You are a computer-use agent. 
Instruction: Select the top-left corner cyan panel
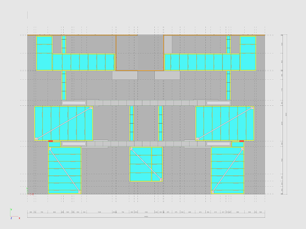point(44,53)
